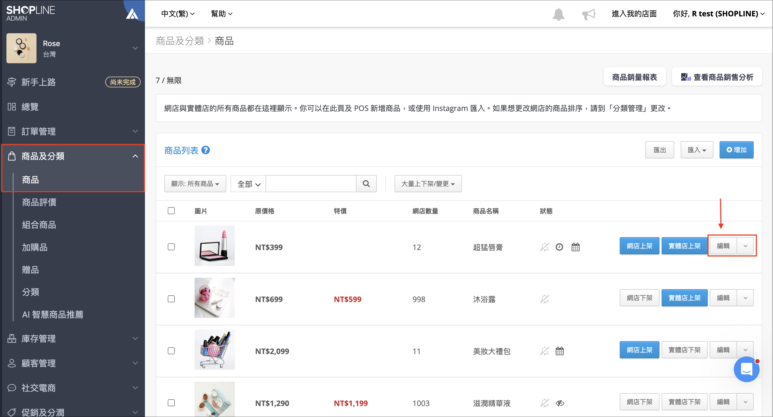The image size is (773, 417).
Task: Check the box for 沐浴露 row
Action: tap(171, 299)
